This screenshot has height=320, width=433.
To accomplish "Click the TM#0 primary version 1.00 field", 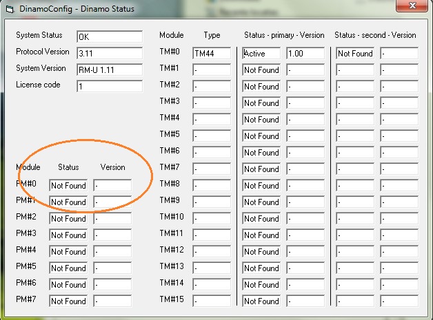I will [x=305, y=54].
